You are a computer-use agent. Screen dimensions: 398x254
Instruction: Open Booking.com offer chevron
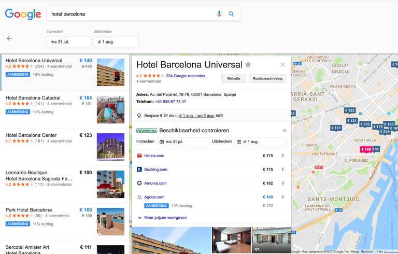282,170
